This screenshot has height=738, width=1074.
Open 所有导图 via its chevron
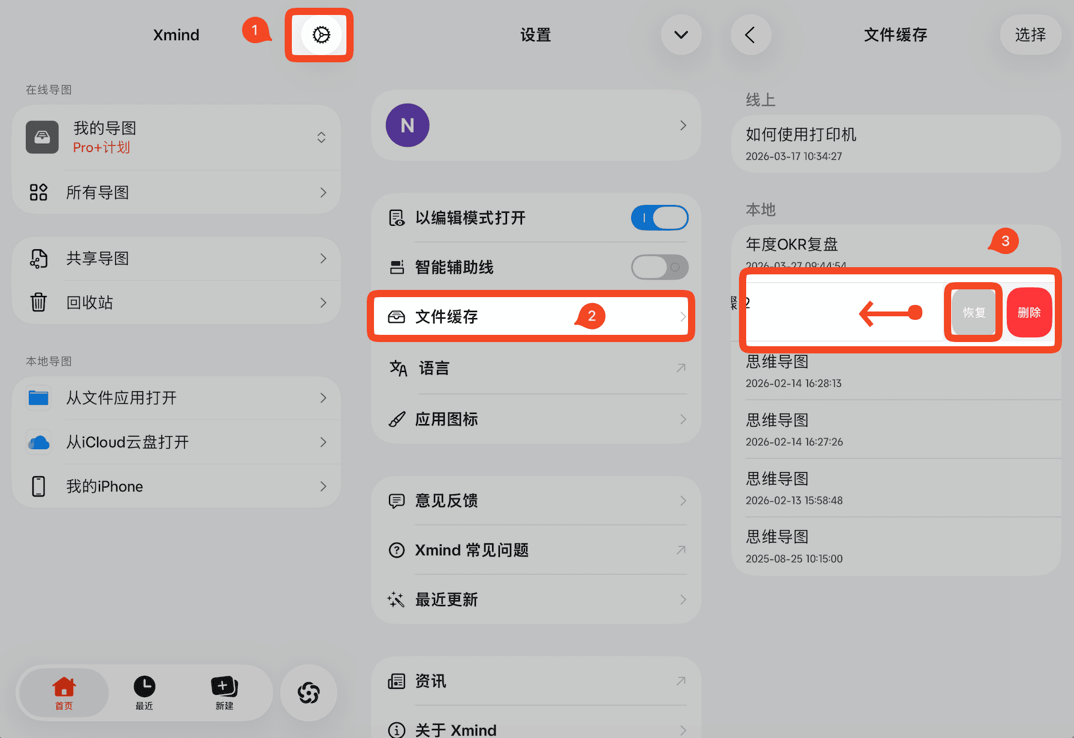(324, 192)
